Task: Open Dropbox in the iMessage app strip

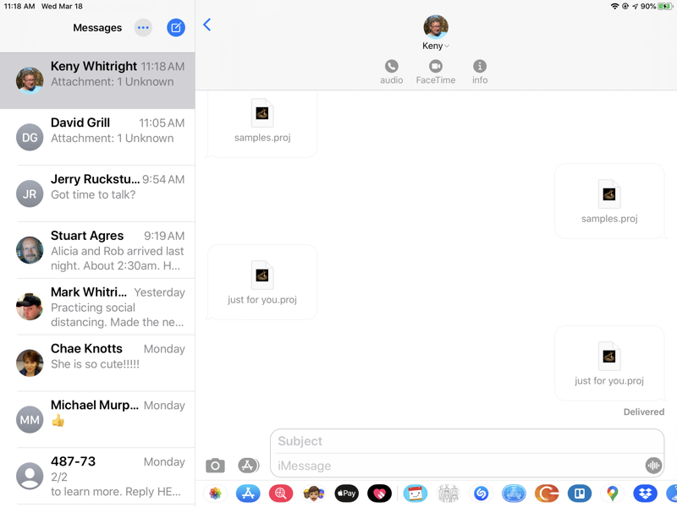Action: [645, 493]
